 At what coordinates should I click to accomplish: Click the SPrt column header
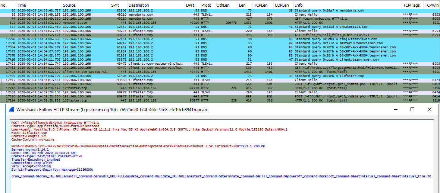click(119, 5)
